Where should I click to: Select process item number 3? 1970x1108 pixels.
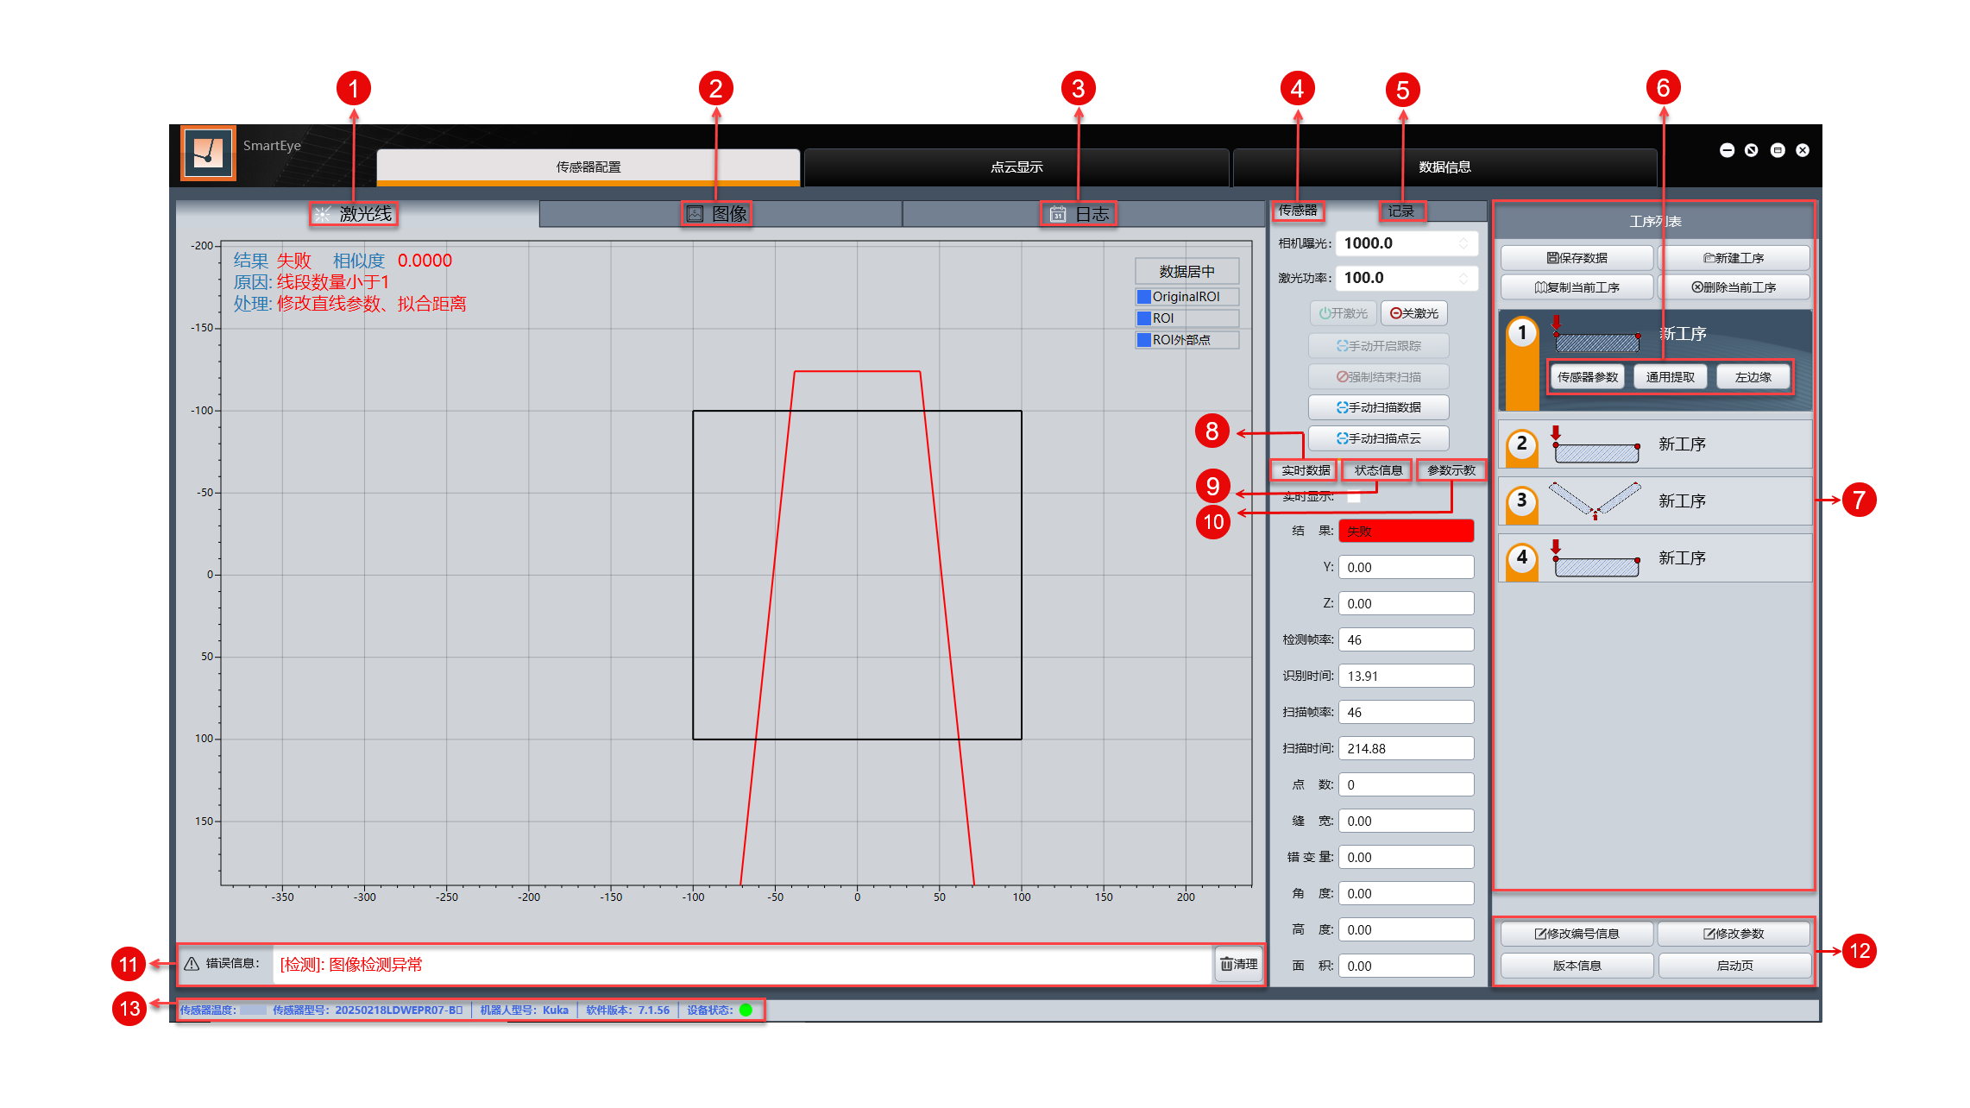[1654, 501]
